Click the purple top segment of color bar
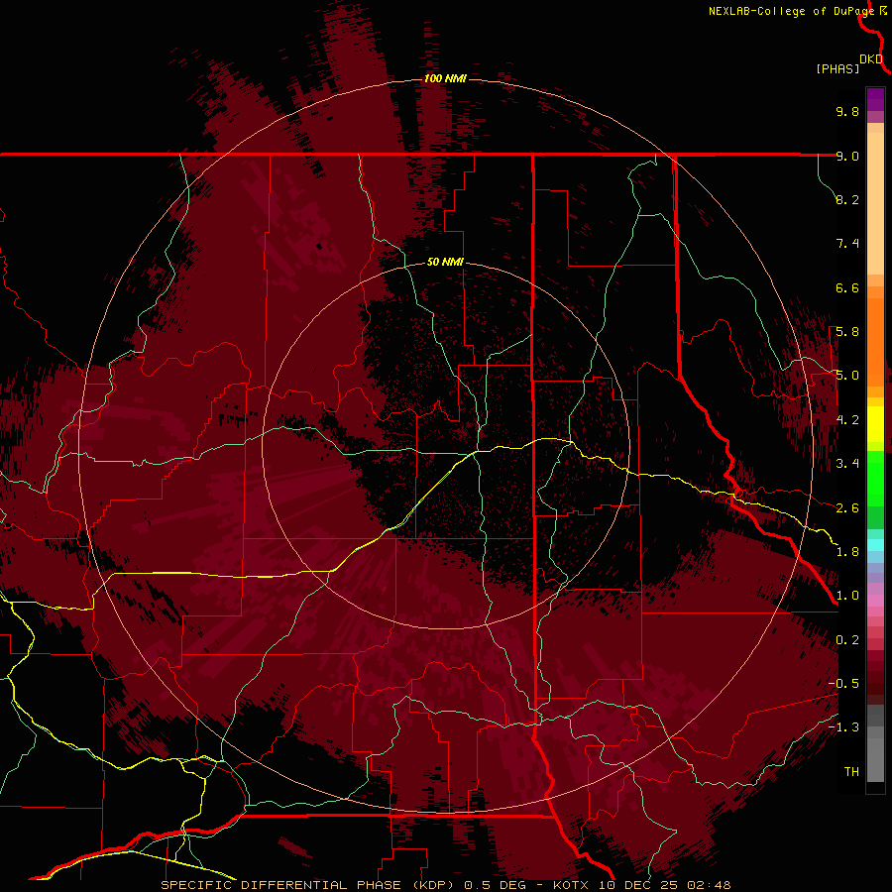The width and height of the screenshot is (892, 892). tap(875, 99)
